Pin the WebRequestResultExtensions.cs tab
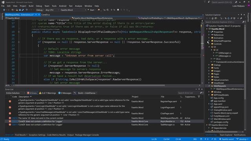The image size is (251, 141). click(36, 14)
